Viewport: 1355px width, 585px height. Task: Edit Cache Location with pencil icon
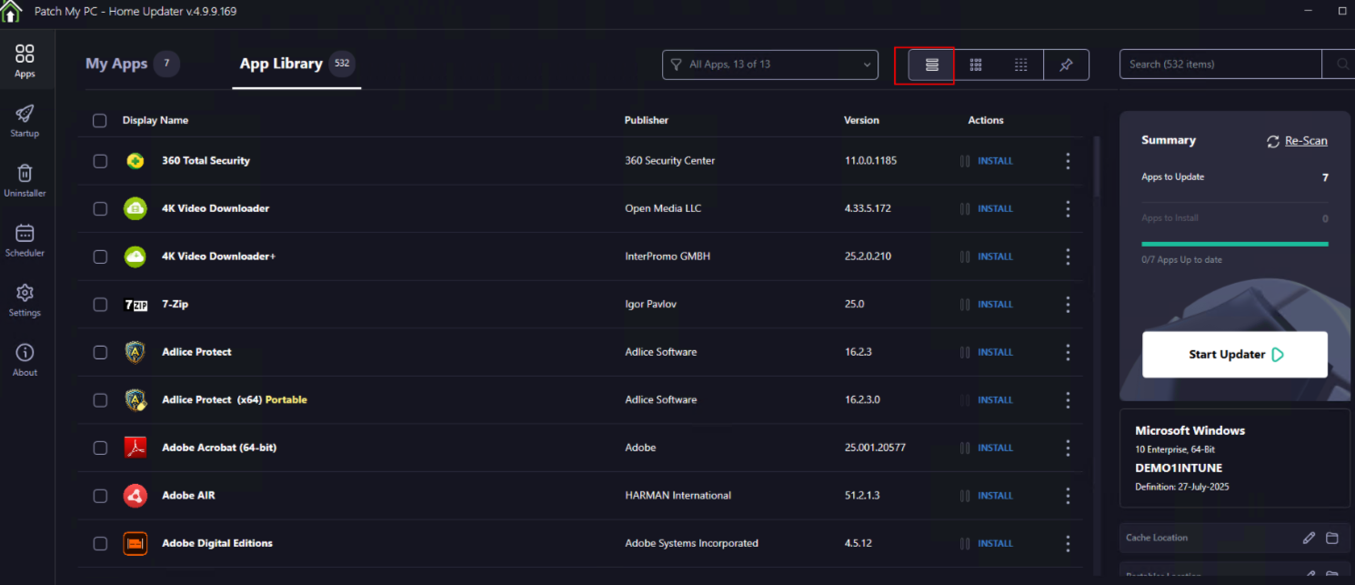(x=1309, y=538)
